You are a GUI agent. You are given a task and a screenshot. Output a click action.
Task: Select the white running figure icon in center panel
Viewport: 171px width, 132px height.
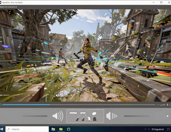(x=89, y=119)
